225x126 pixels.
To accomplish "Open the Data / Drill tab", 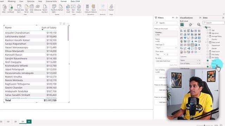I will pyautogui.click(x=75, y=1).
